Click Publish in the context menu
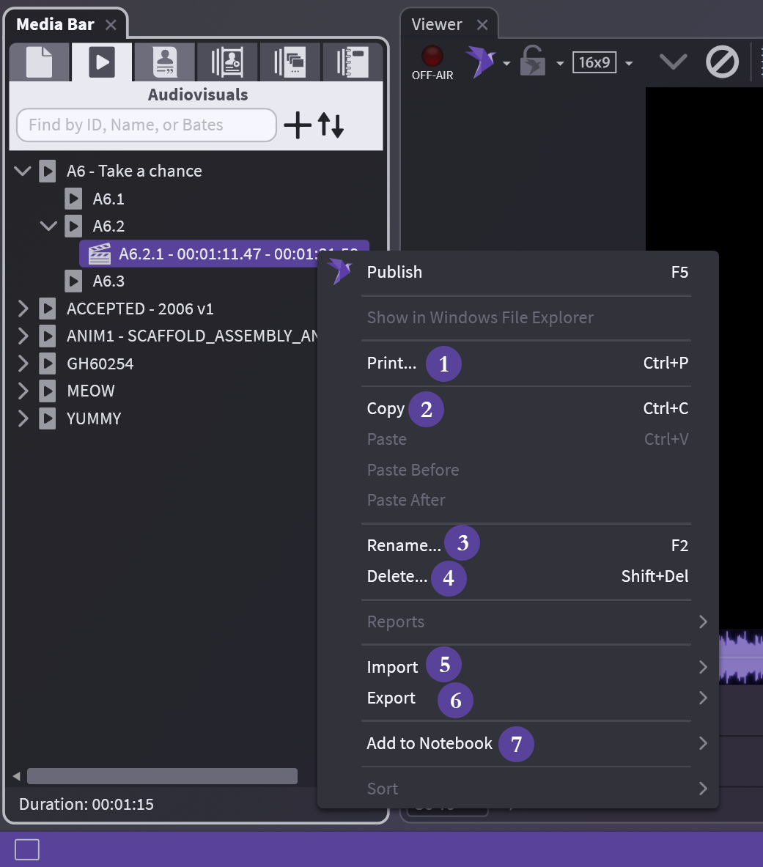The width and height of the screenshot is (763, 867). point(394,272)
